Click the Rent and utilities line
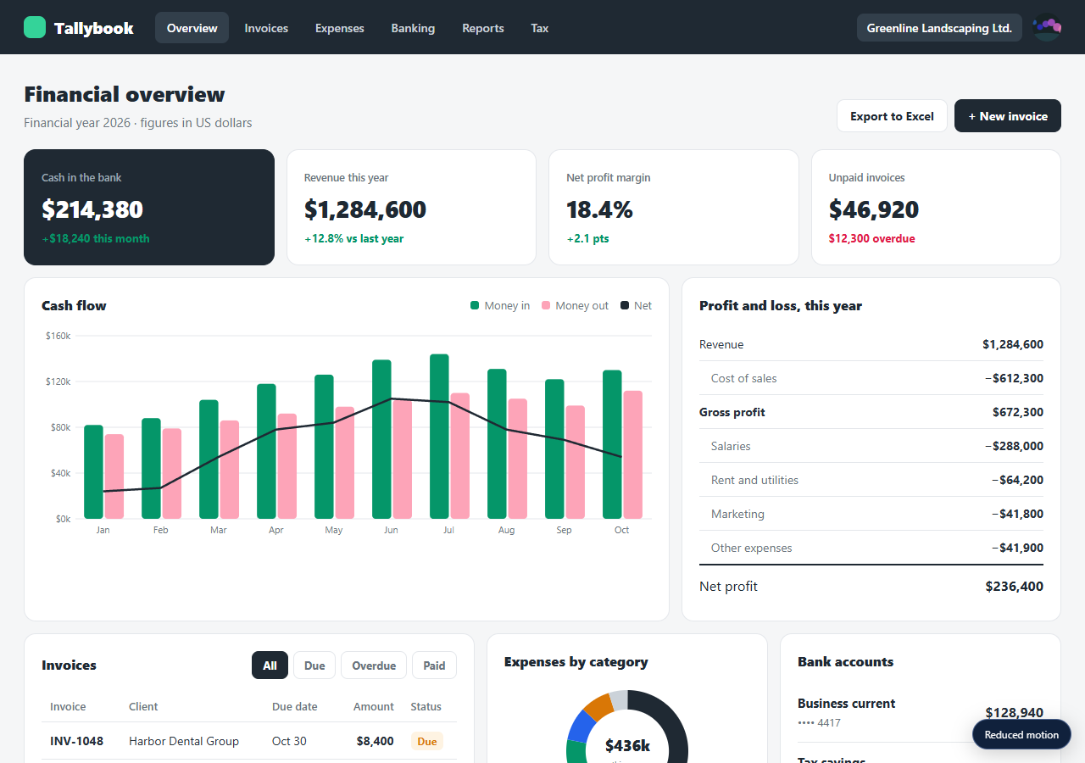Screen dimensions: 1085x763 pyautogui.click(x=871, y=480)
